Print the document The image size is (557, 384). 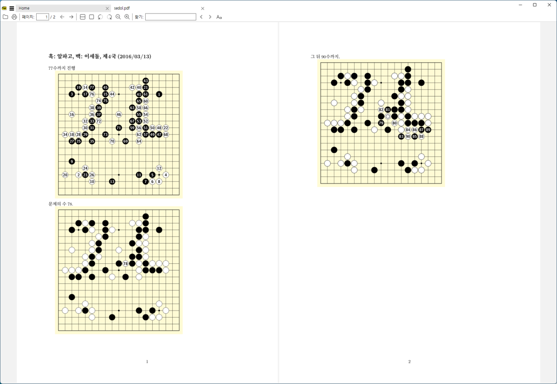point(14,16)
